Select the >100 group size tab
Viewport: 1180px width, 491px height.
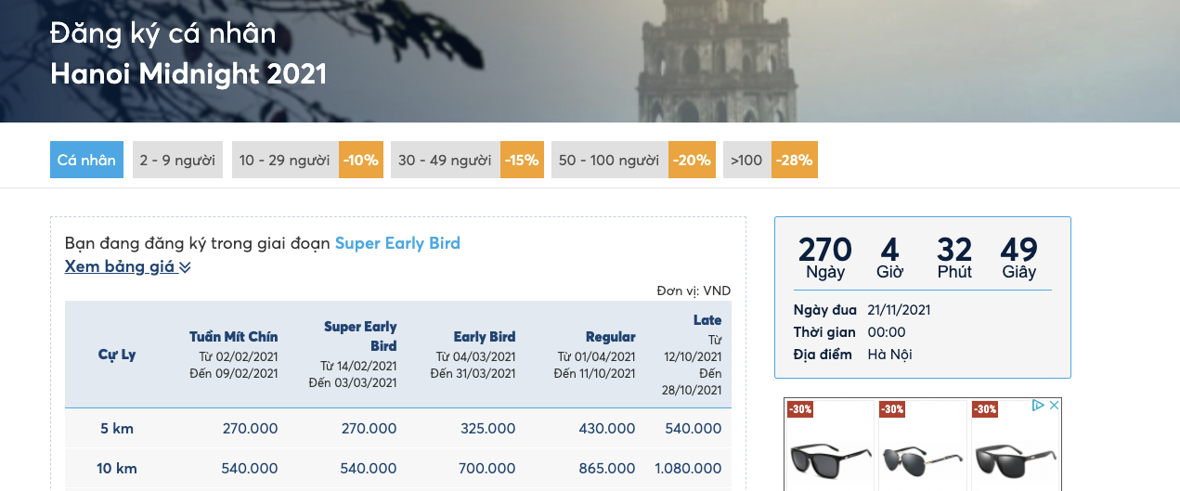[x=746, y=160]
